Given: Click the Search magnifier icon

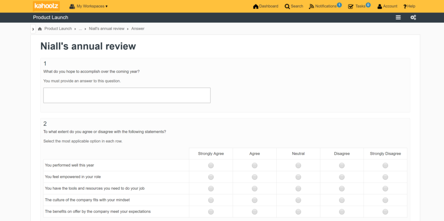Looking at the screenshot, I should [287, 6].
